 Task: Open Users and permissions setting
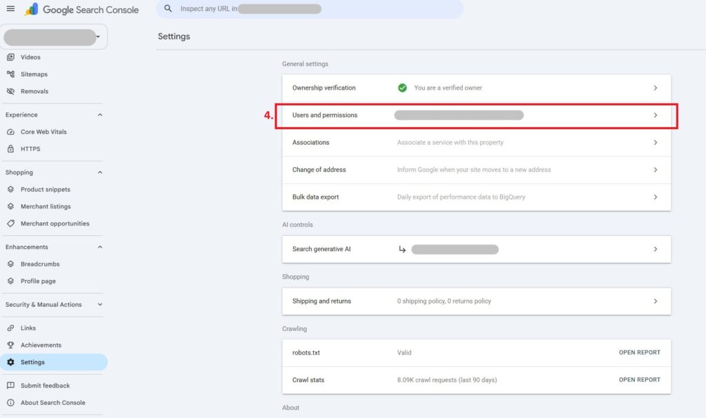click(x=476, y=115)
